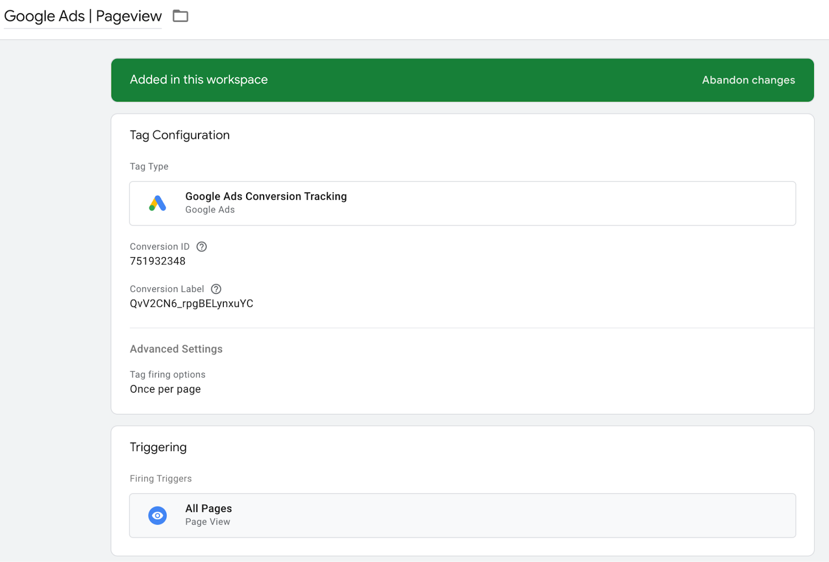
Task: Click the Google Ads subtitle under the tag type
Action: 210,210
